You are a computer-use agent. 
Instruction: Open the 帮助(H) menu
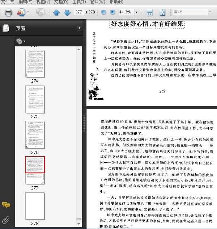[116, 2]
